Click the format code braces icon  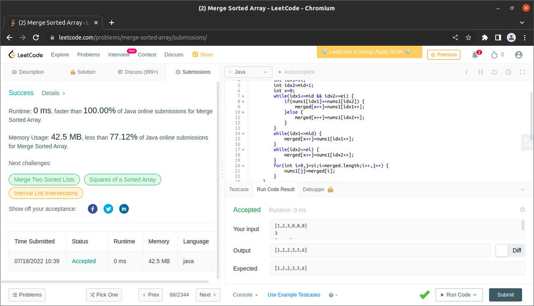tap(480, 72)
